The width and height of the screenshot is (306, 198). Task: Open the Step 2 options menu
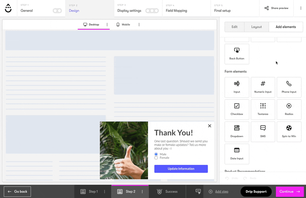pos(142,191)
